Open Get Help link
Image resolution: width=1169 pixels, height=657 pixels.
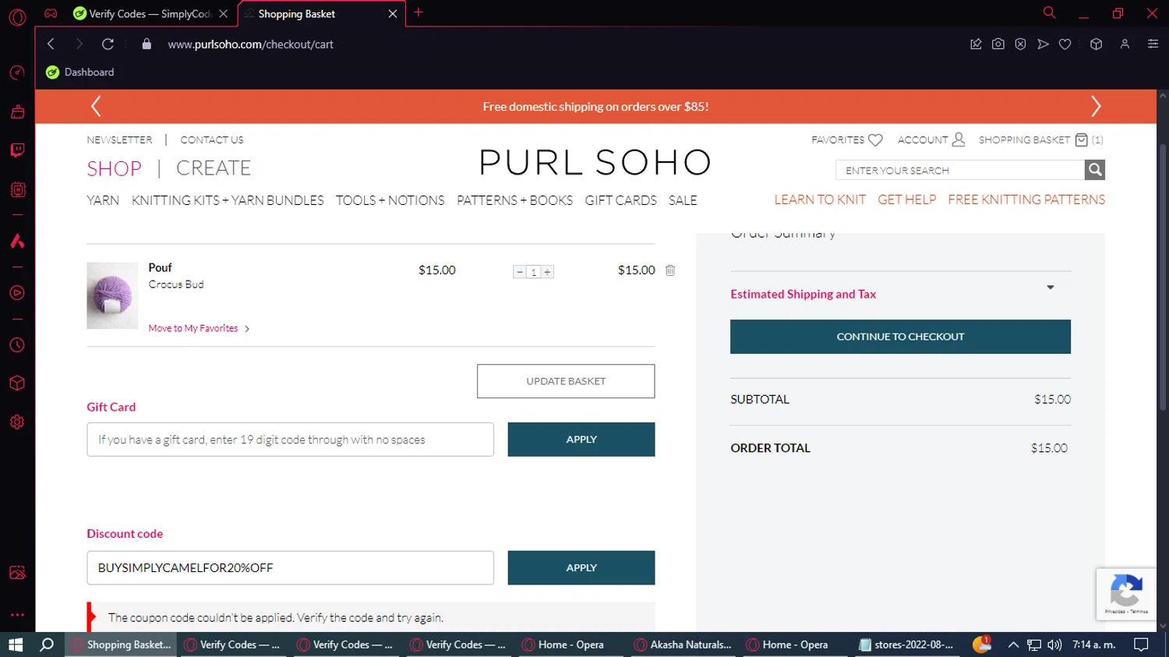[x=906, y=200]
